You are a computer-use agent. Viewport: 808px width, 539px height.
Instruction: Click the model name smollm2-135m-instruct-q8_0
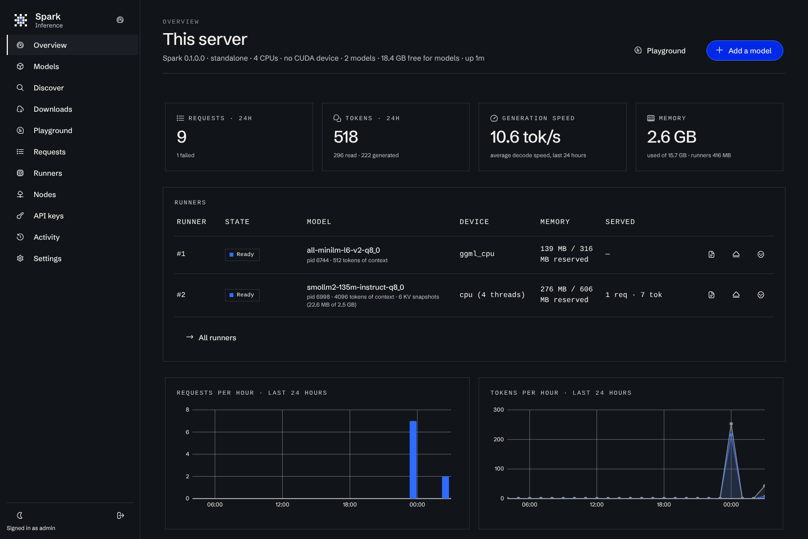(x=355, y=287)
